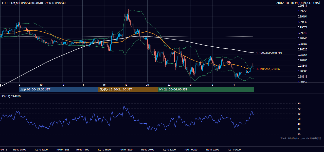Click price axis value 0.98887
The height and width of the screenshot is (152, 324).
(302, 44)
